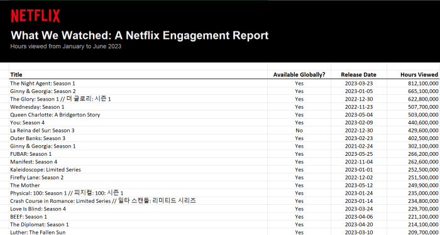Select hours viewed value 402,500,000

423,138
